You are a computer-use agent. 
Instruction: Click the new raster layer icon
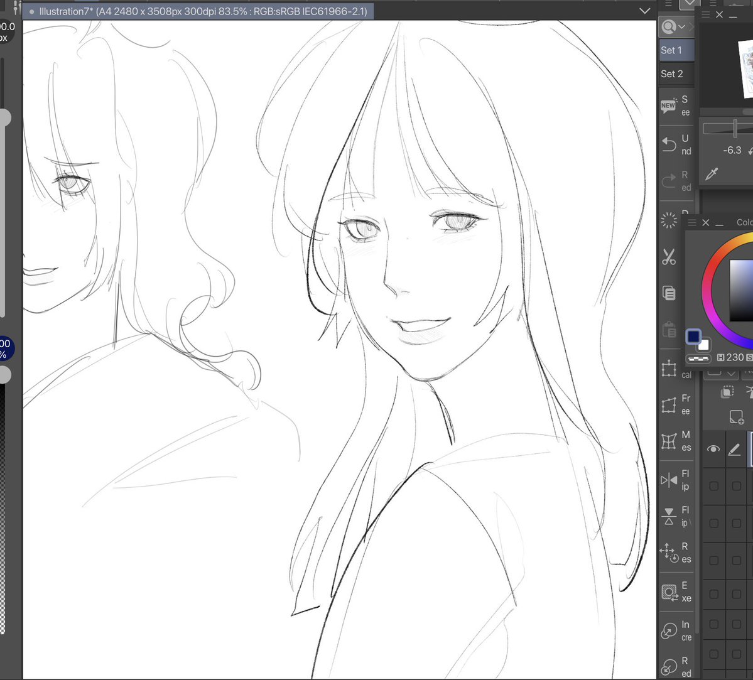point(737,417)
